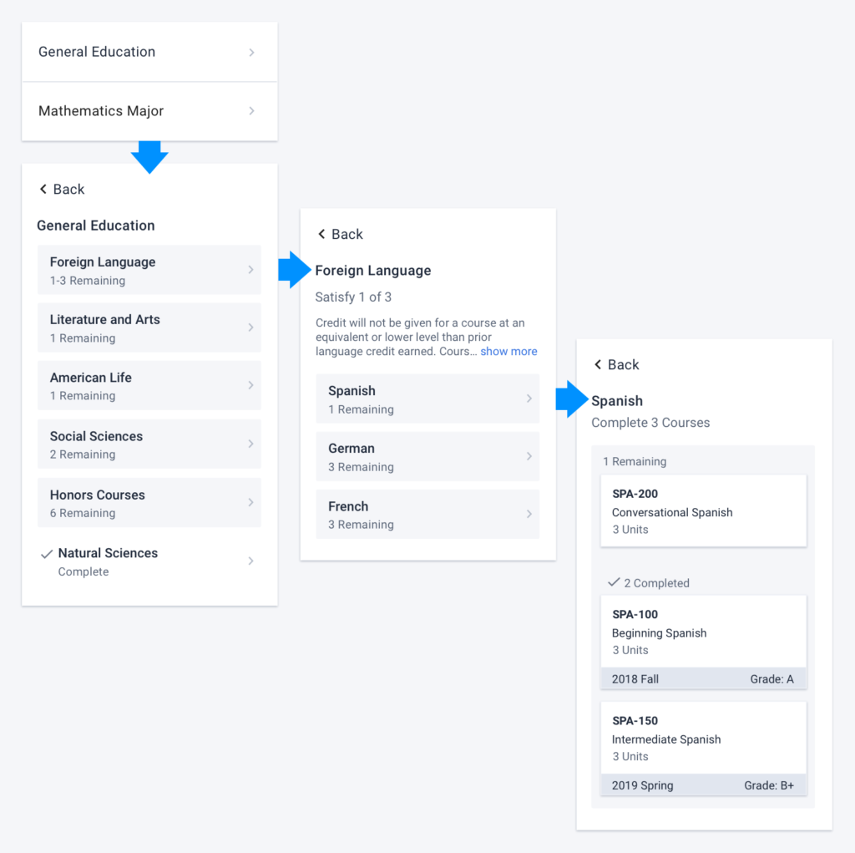The image size is (855, 853).
Task: Click the checkmark next to 2 Completed
Action: [614, 581]
